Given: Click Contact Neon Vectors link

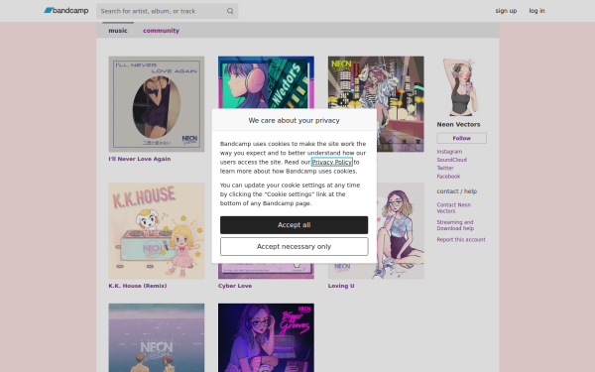Looking at the screenshot, I should coord(453,207).
